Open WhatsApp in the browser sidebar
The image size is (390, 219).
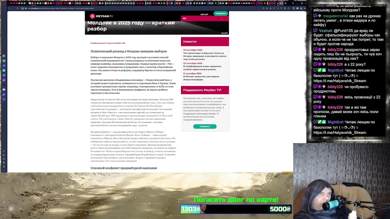[x=4, y=70]
